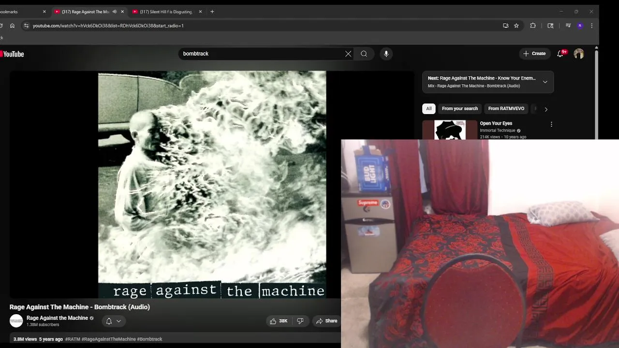
Task: Mute the Rage Against The Machine tab audio icon
Action: (115, 12)
